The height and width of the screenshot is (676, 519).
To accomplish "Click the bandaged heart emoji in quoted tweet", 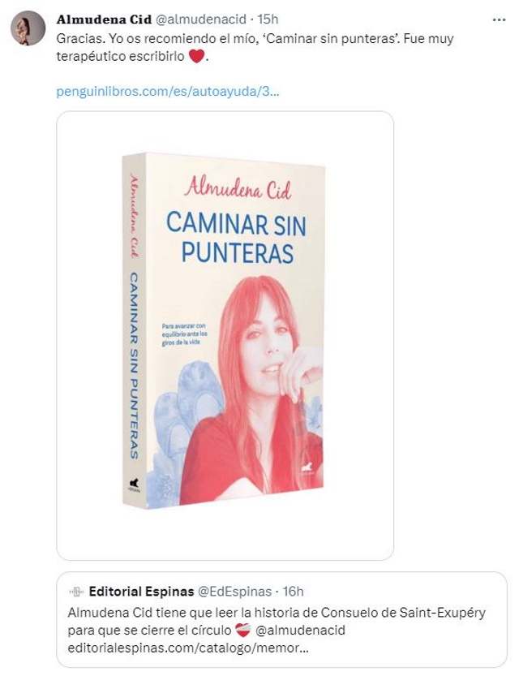I will 243,631.
